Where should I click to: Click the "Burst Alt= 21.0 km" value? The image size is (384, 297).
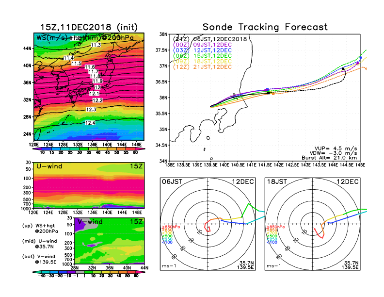[329, 158]
